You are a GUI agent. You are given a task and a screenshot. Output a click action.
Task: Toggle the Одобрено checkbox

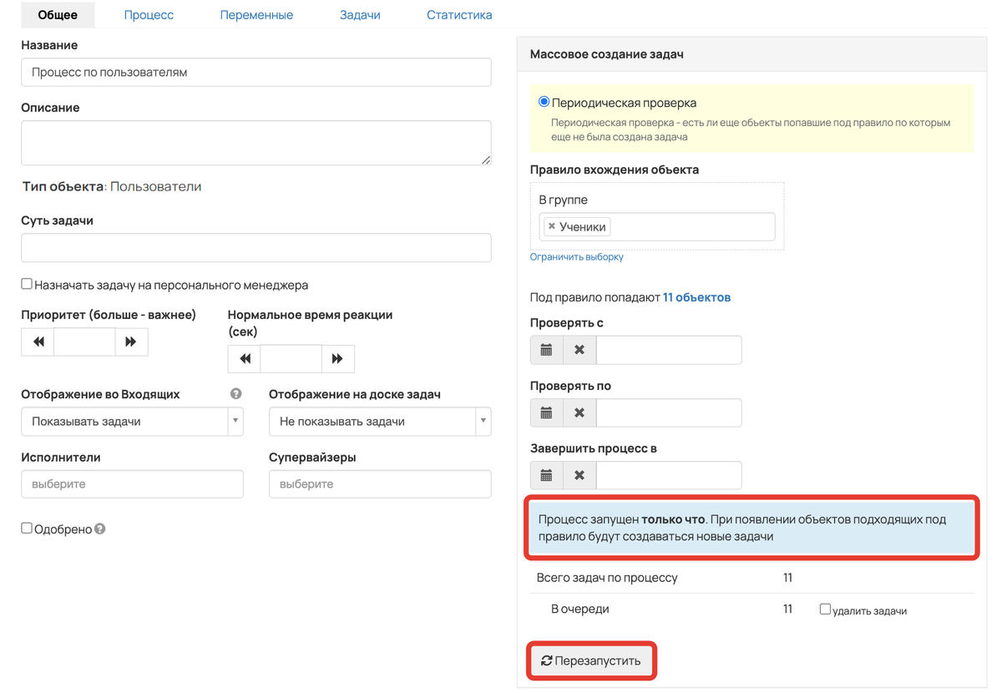pyautogui.click(x=27, y=528)
